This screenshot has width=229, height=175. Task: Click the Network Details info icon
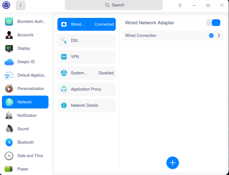(x=64, y=105)
